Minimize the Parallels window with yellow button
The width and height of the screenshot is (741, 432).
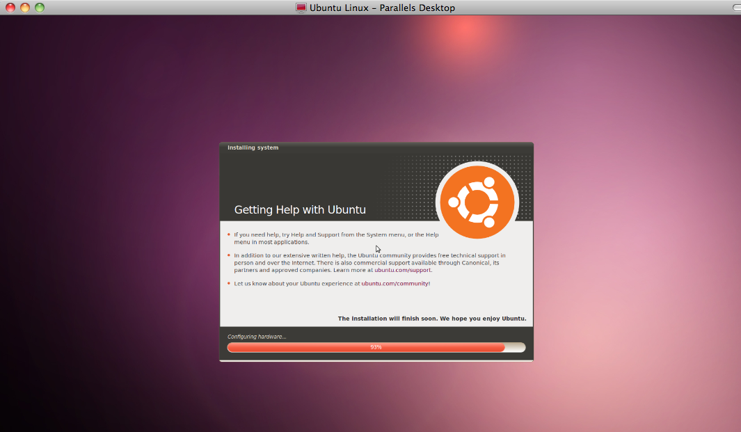[25, 8]
